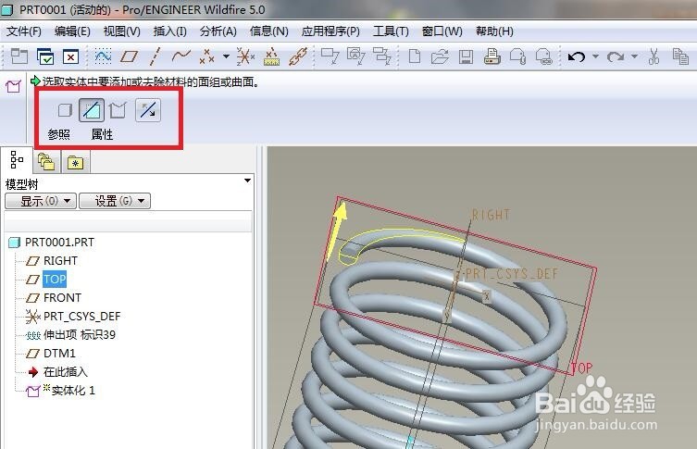Viewport: 697px width, 449px height.
Task: Switch to the folder browser tab
Action: coord(46,162)
